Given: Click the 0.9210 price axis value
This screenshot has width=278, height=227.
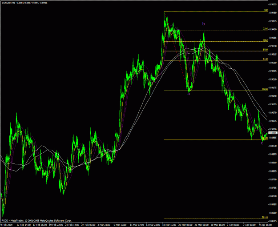Looking at the screenshot, I should (273, 80).
